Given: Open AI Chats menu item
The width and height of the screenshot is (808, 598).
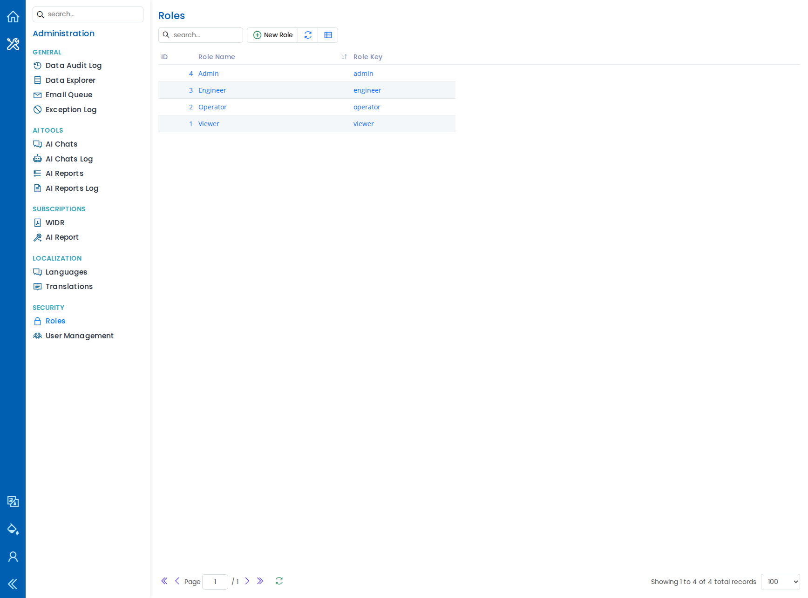Looking at the screenshot, I should 61,144.
